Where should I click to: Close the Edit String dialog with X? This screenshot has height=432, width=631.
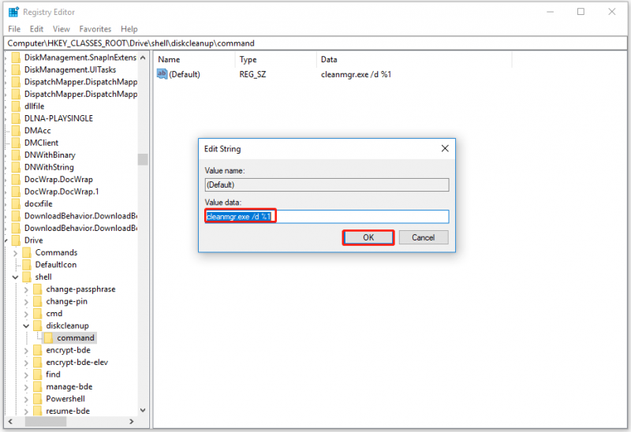click(x=445, y=148)
